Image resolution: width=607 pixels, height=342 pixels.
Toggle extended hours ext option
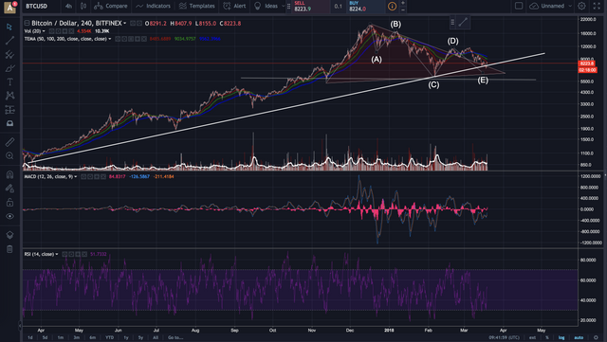pyautogui.click(x=533, y=337)
